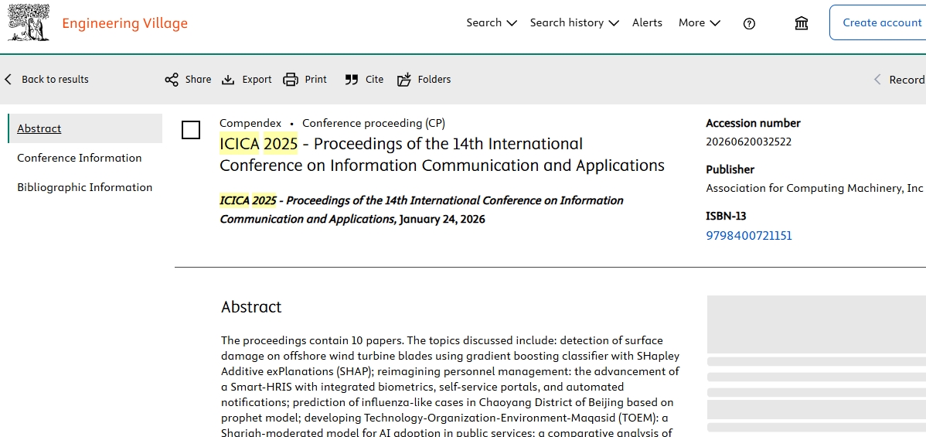Click the Export download icon
This screenshot has height=437, width=926.
(x=228, y=79)
